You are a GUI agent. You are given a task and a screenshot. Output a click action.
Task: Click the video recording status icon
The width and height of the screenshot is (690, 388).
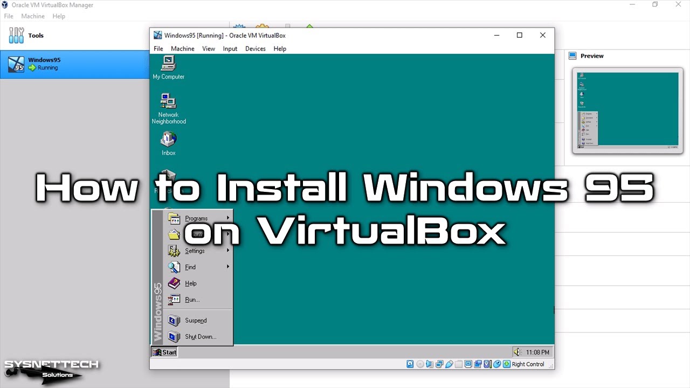coord(478,364)
